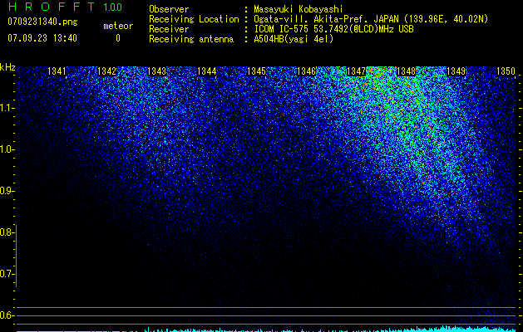Screen dimensions: 523x332
Task: Click the Ogata-vill. Akita-Pref. JAPAN location text
Action: click(371, 19)
